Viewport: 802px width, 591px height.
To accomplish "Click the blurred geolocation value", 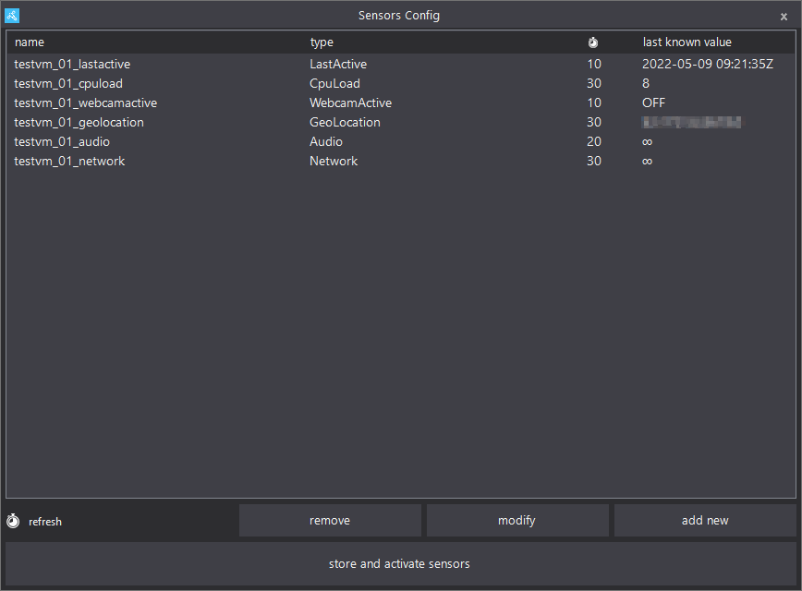I will [x=692, y=123].
